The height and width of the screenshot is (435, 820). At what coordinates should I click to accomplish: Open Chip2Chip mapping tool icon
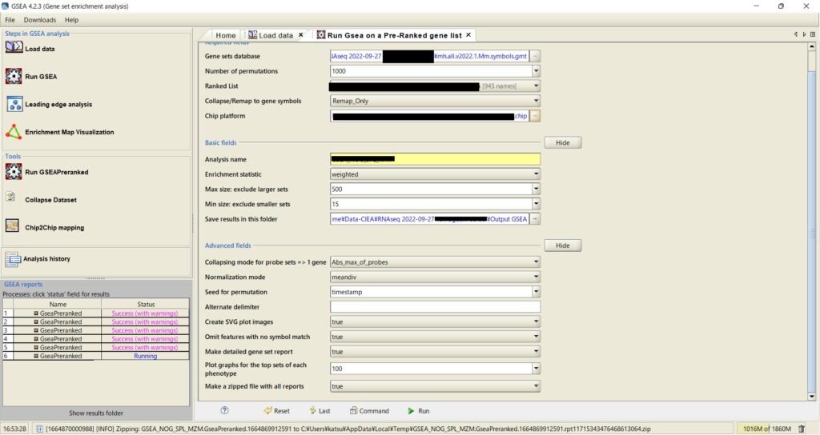click(x=13, y=225)
